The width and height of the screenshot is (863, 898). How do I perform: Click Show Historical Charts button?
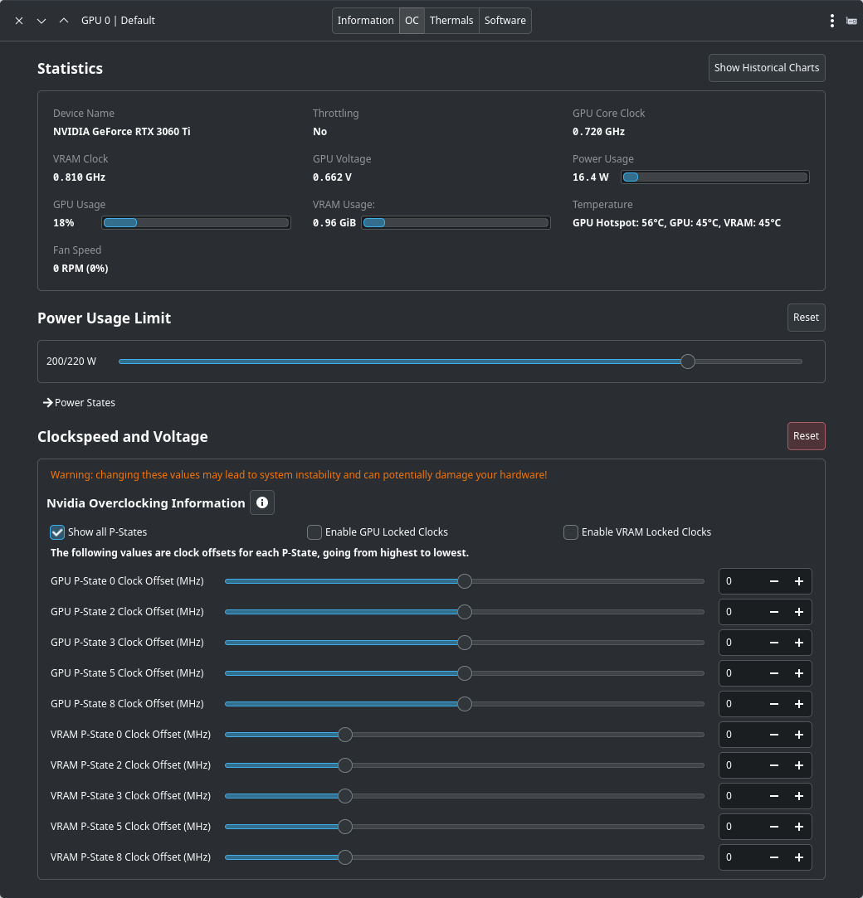pyautogui.click(x=766, y=68)
